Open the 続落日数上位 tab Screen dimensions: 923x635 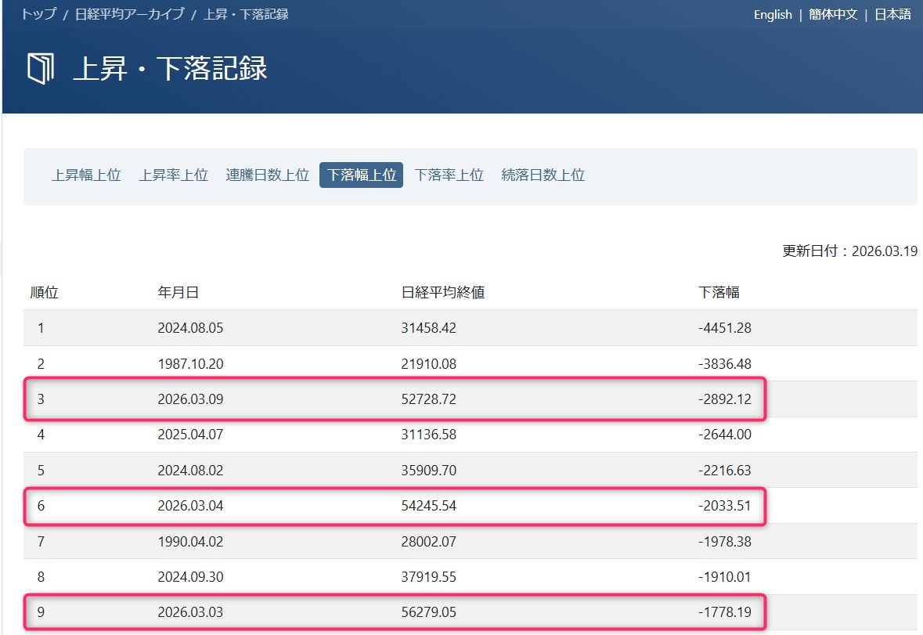click(543, 175)
